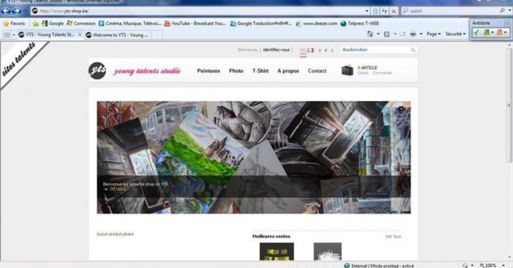The image size is (513, 268).
Task: Open the first Meilleures ventes product thumbnail
Action: tap(277, 251)
